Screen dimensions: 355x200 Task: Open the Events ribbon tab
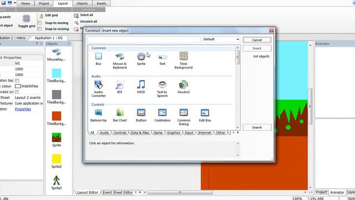click(x=101, y=3)
